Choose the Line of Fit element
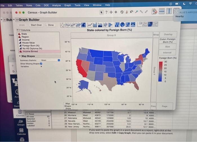The width and height of the screenshot is (197, 142). pyautogui.click(x=73, y=25)
